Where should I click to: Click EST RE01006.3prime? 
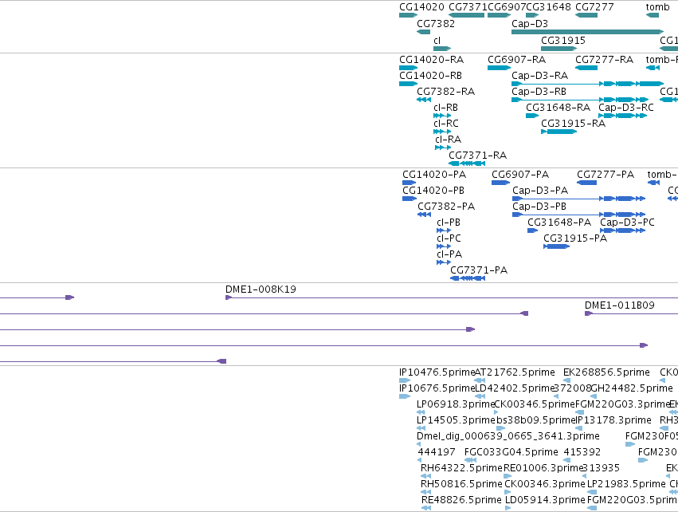(508, 476)
